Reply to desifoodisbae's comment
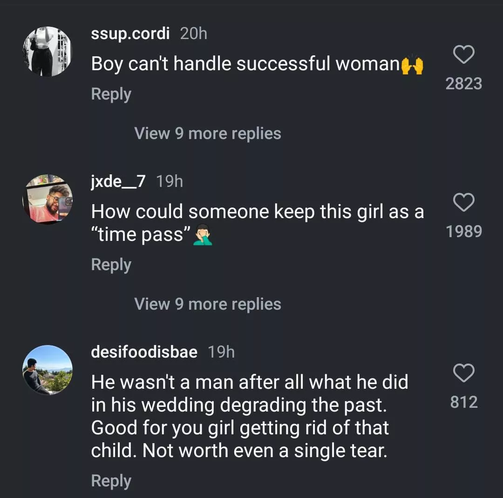The image size is (503, 498). (111, 481)
